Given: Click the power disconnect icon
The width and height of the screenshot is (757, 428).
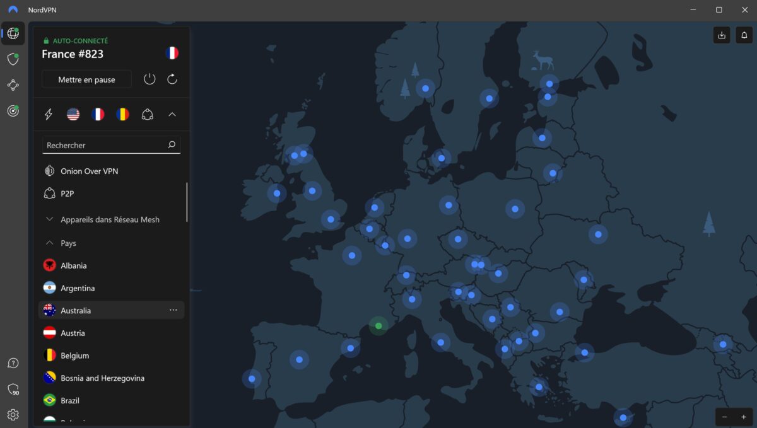Looking at the screenshot, I should pos(150,79).
